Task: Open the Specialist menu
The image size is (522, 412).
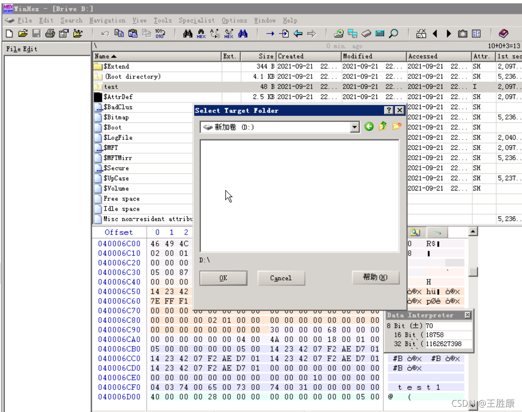Action: click(196, 21)
